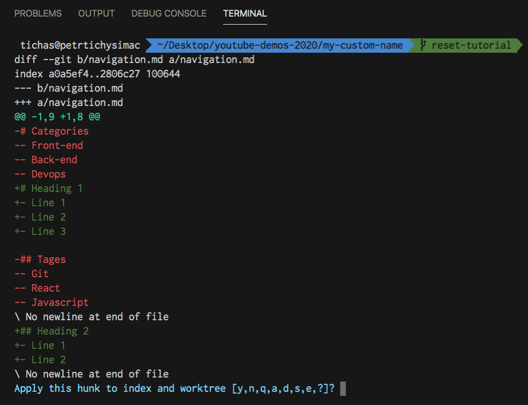Click the @@ -1,9 +1,8 @@ hunk header
Screen dimensions: 528x405
coord(60,116)
